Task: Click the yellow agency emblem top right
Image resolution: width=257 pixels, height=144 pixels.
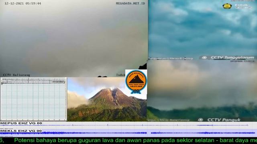Action: (227, 6)
